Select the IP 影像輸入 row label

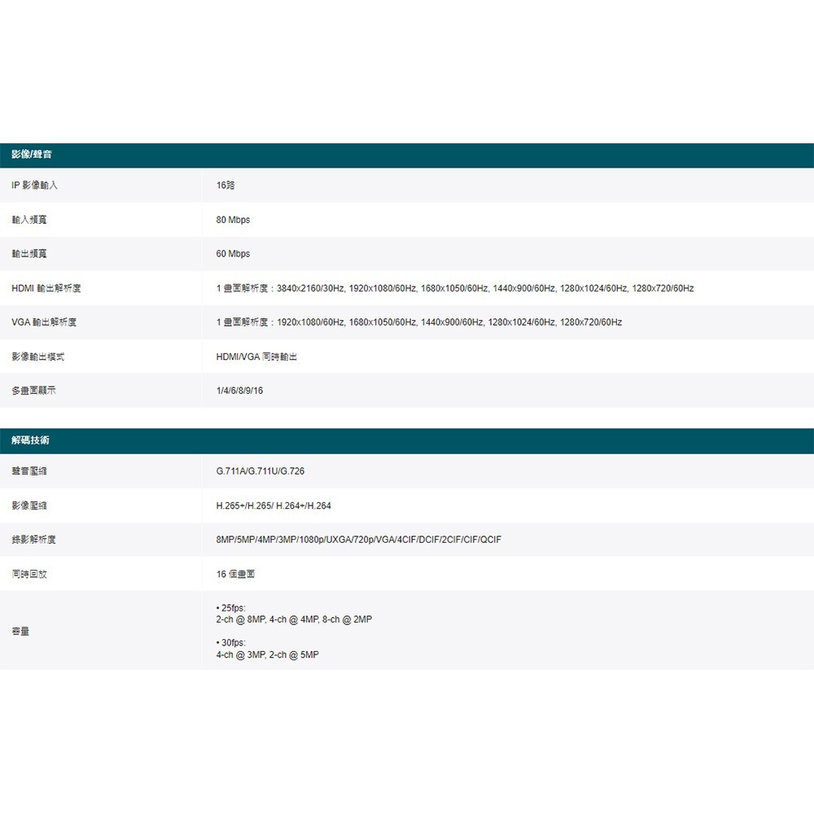[x=34, y=186]
